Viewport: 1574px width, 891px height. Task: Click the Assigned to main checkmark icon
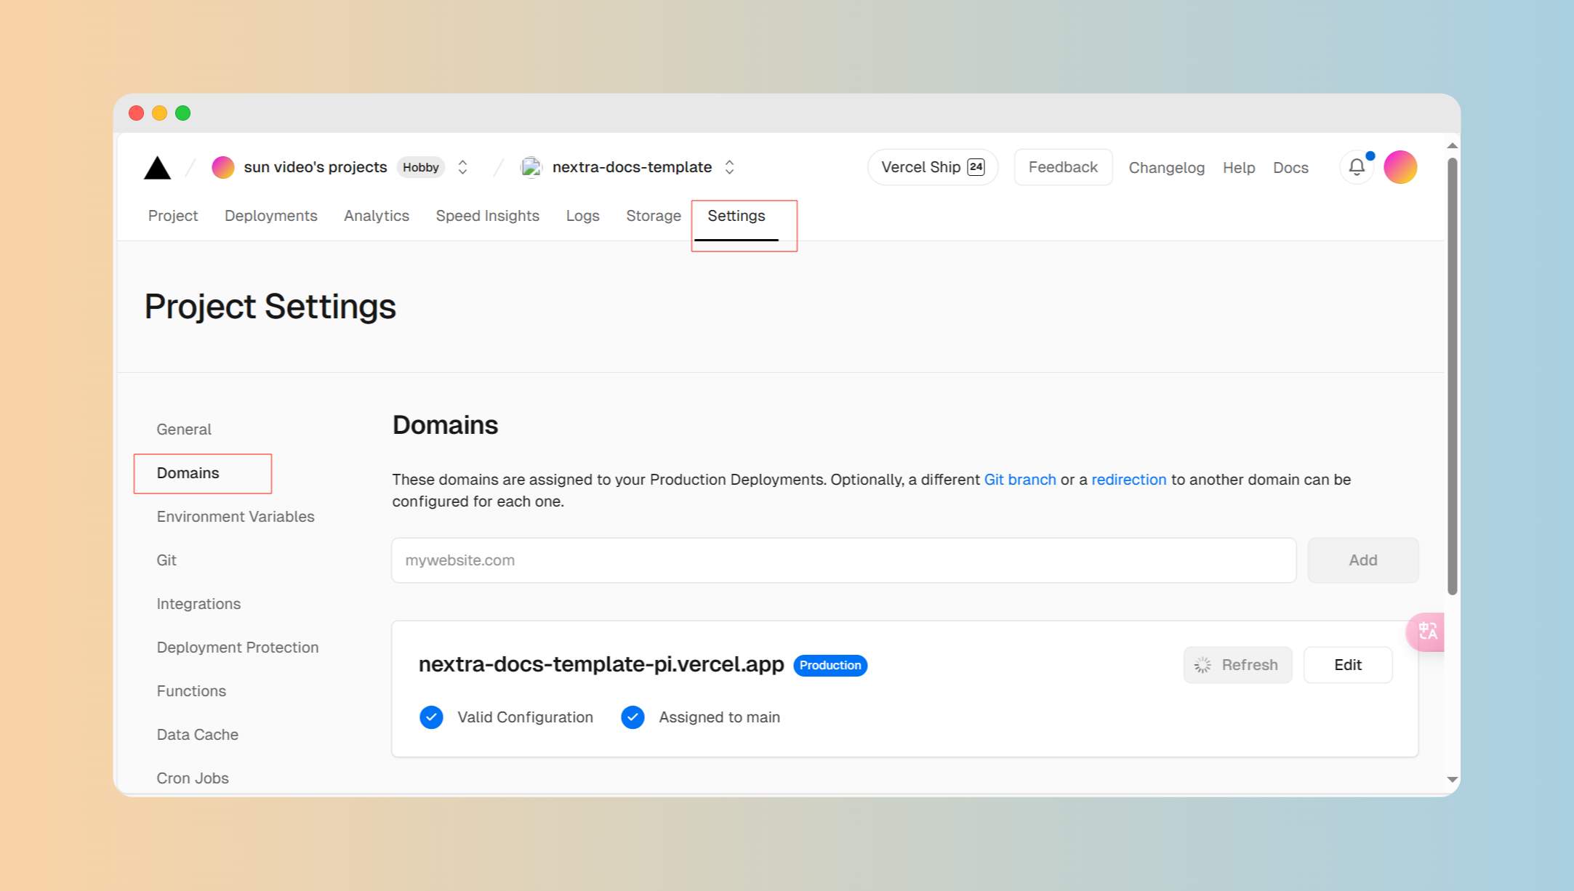pyautogui.click(x=633, y=717)
